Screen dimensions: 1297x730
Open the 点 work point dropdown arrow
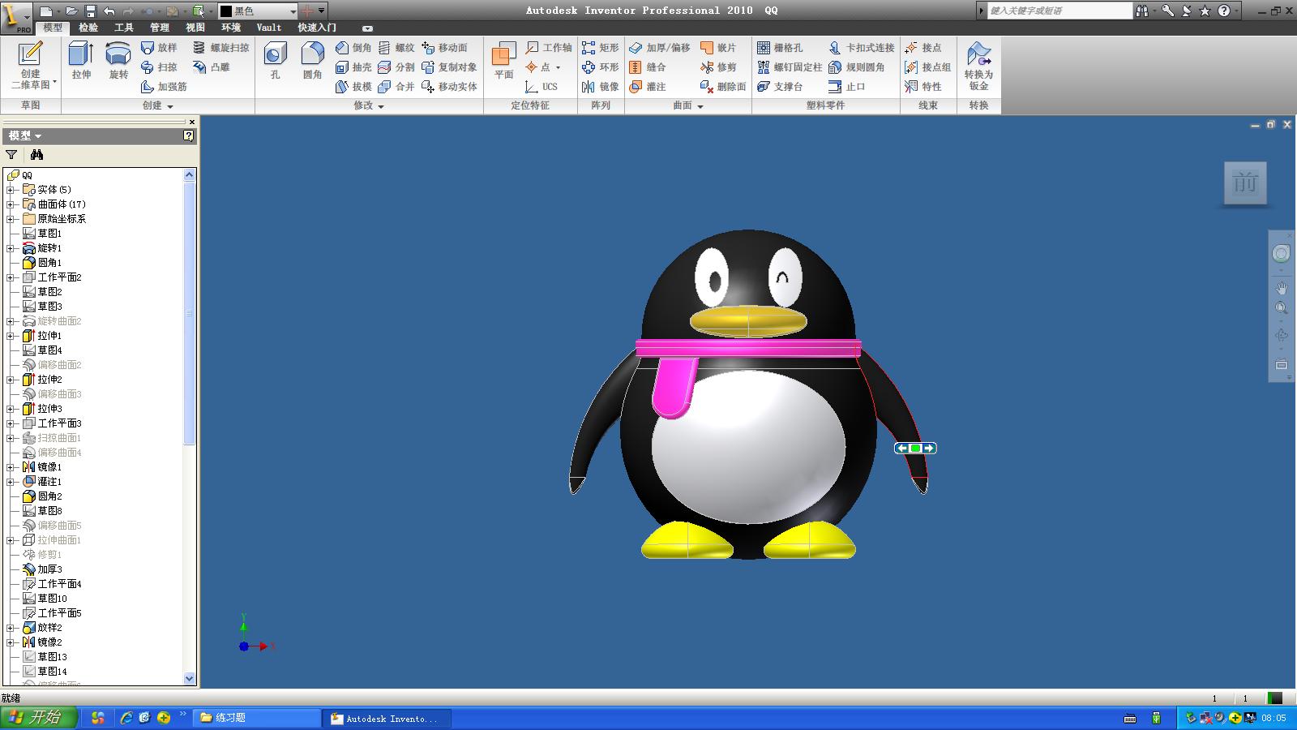(x=558, y=67)
